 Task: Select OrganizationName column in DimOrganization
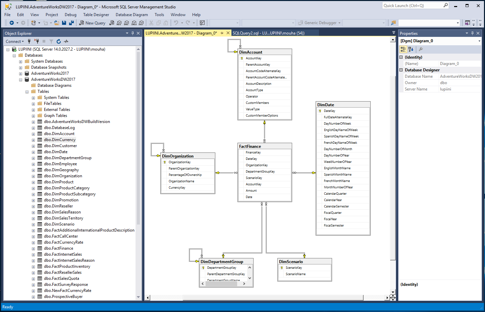coord(188,181)
